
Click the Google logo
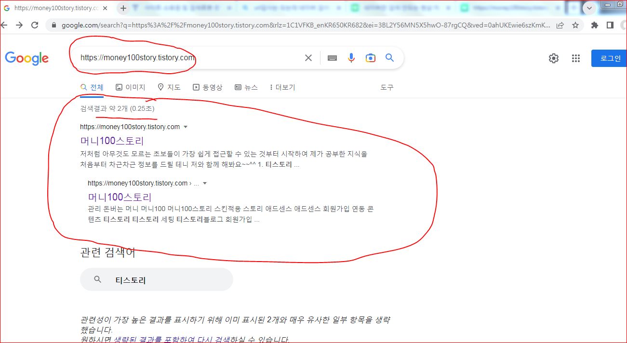[x=27, y=58]
